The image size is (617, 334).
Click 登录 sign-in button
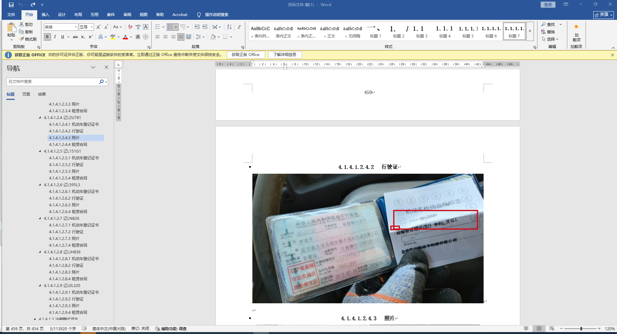tap(548, 4)
